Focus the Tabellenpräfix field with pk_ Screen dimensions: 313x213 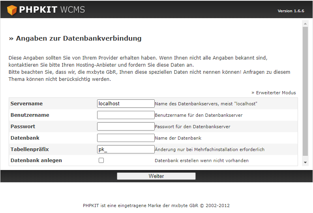(126, 149)
